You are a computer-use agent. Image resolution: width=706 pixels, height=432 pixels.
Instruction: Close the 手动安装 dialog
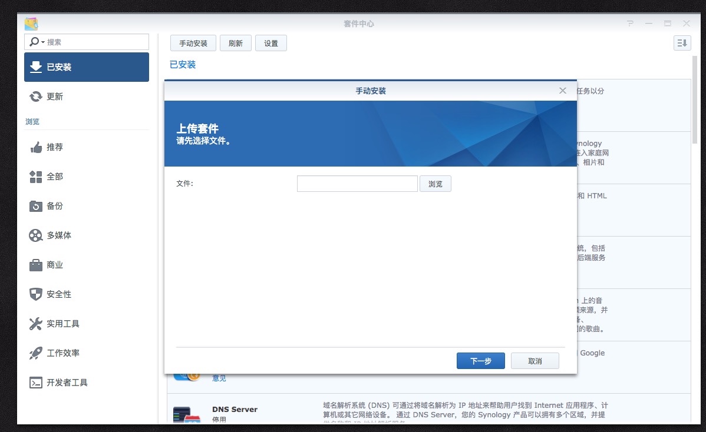click(563, 91)
